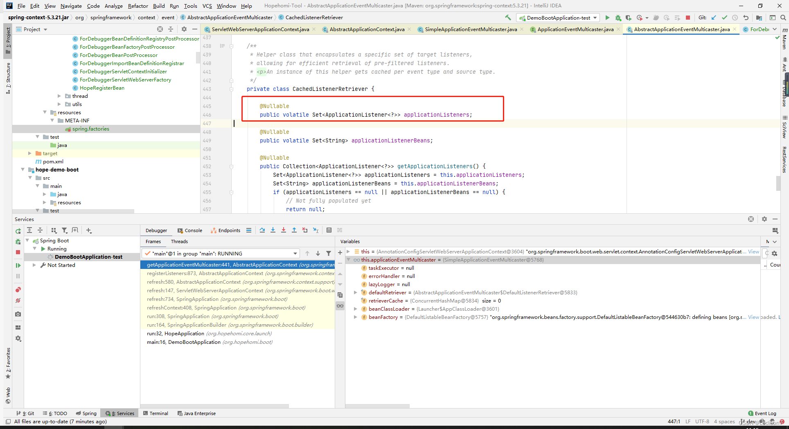Switch to Console tab in debugger

190,230
